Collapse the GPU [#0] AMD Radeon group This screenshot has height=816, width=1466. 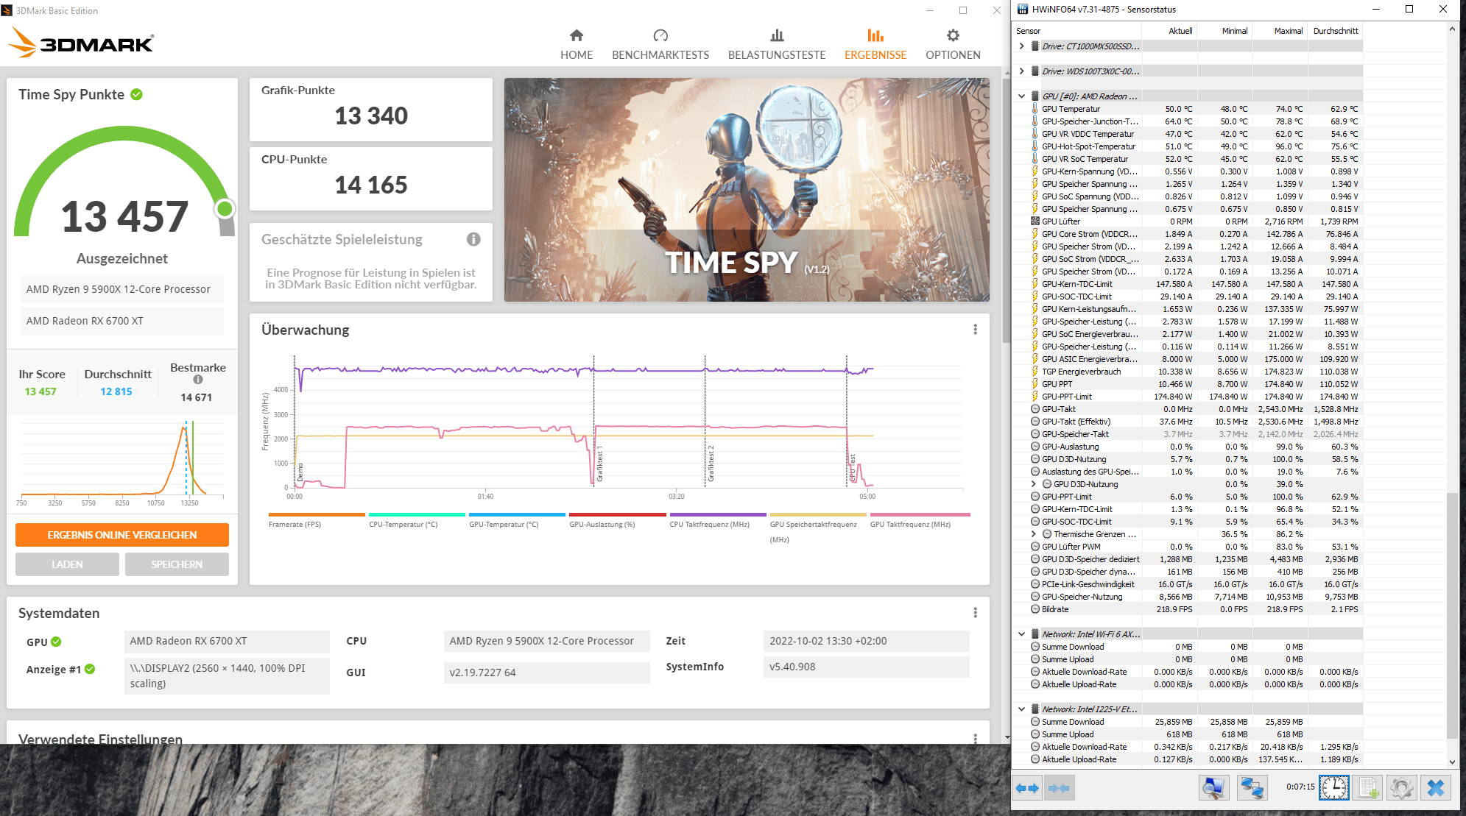pos(1021,96)
